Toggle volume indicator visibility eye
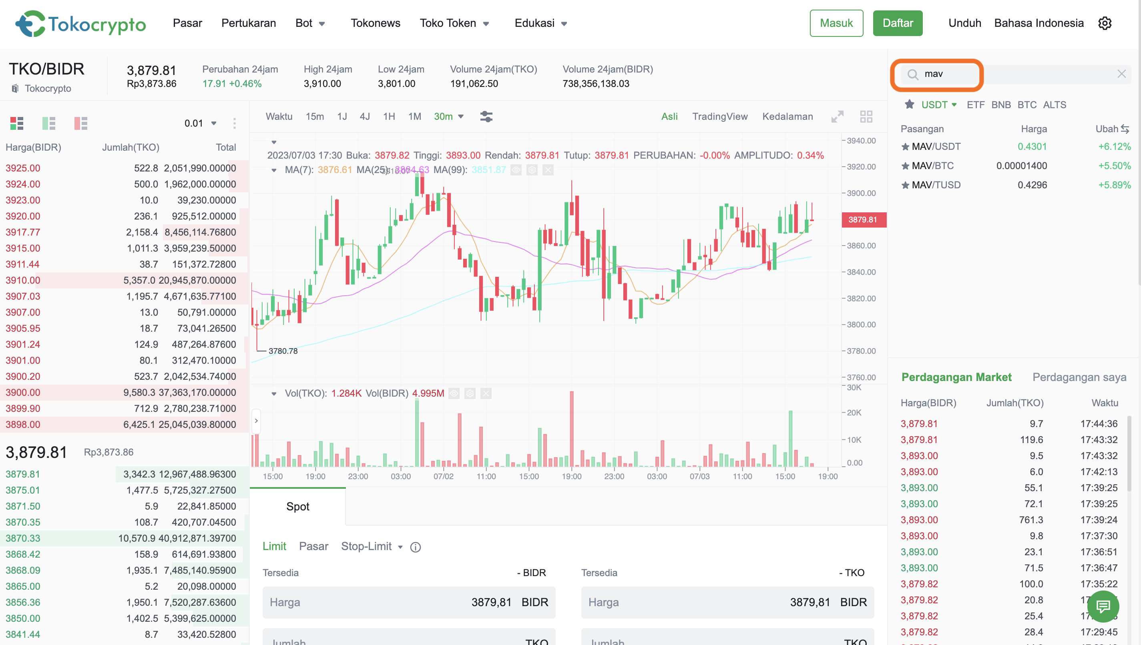 [x=454, y=393]
